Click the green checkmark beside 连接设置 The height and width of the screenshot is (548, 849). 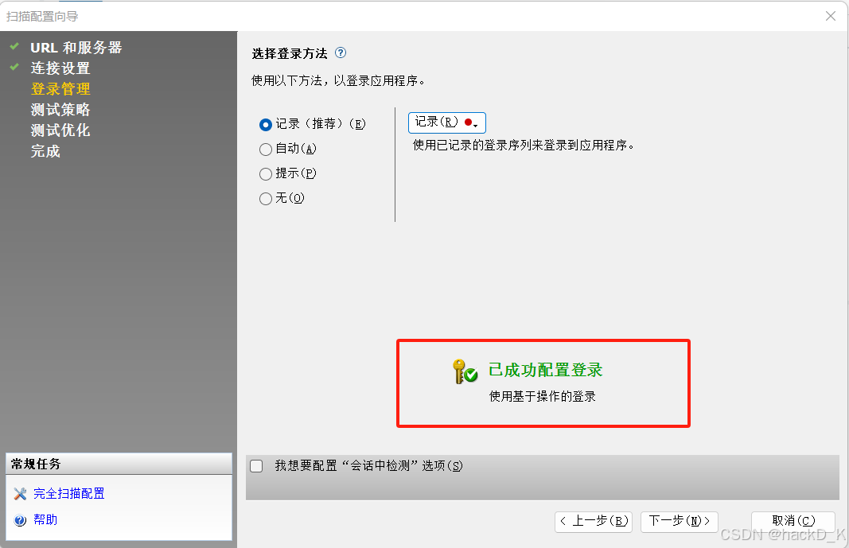(x=14, y=67)
